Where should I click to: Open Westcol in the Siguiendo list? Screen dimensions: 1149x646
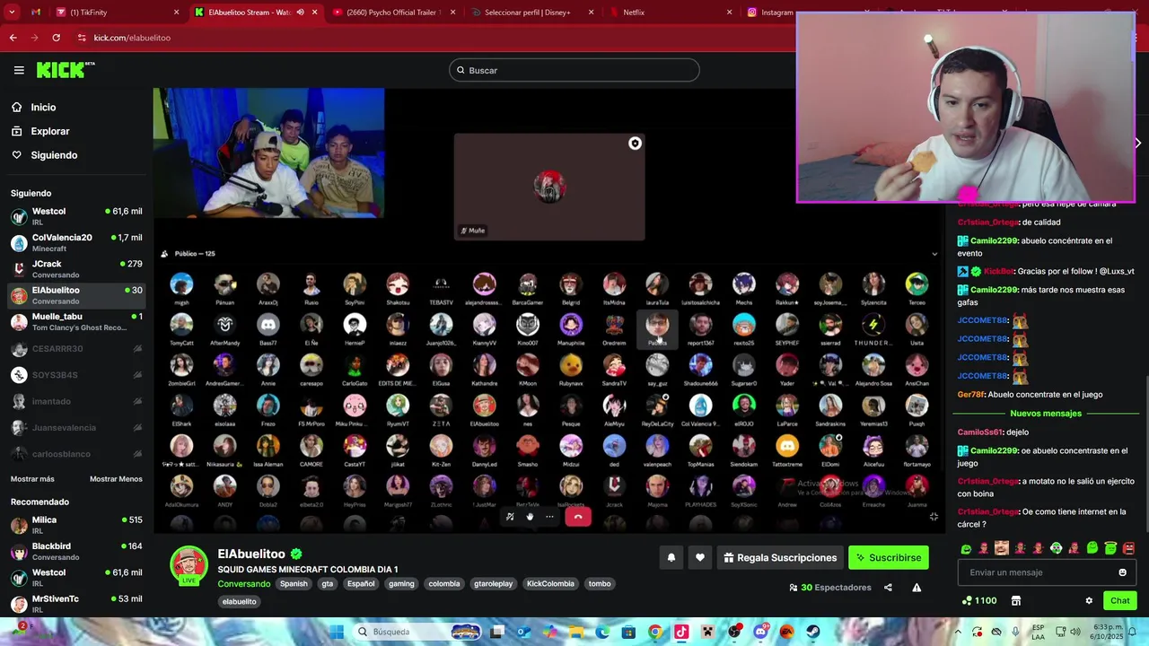point(76,216)
